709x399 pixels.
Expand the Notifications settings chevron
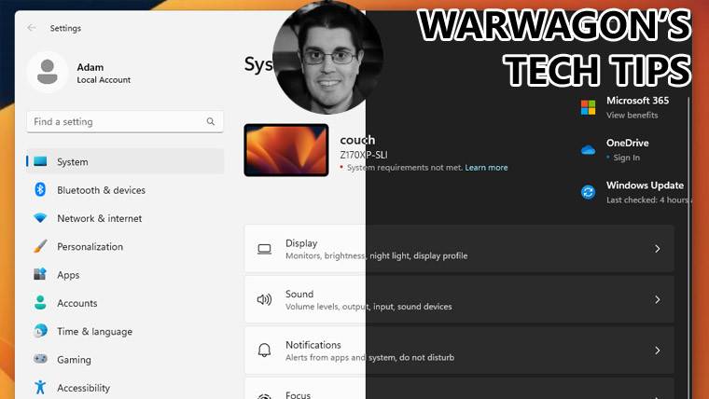[x=658, y=351]
